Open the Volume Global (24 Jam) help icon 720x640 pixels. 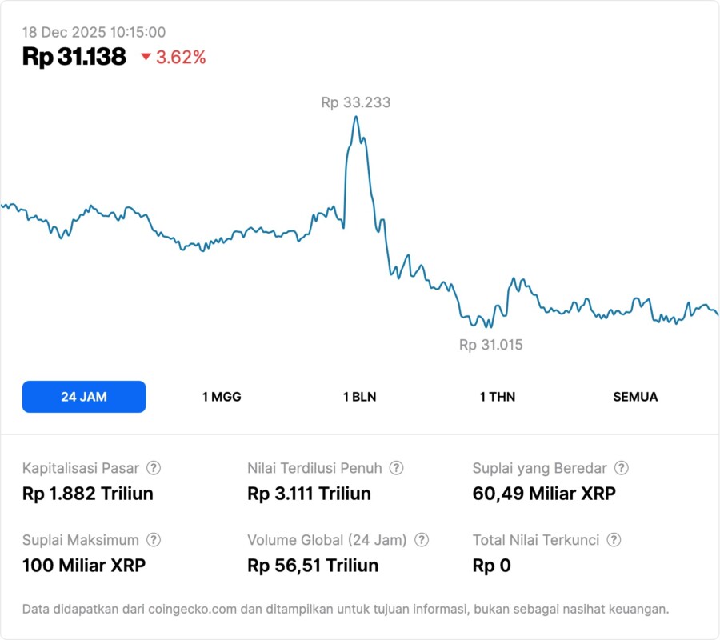pos(422,540)
